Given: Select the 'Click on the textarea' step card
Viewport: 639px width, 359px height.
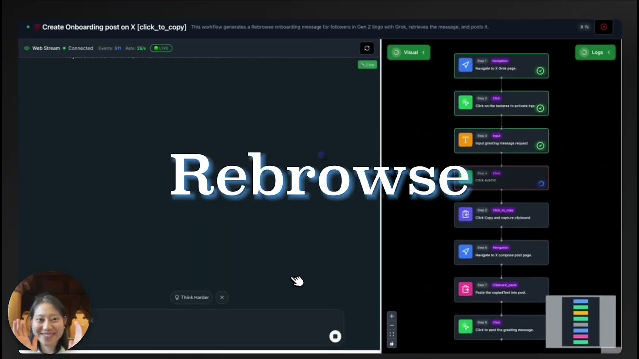Looking at the screenshot, I should (x=501, y=103).
